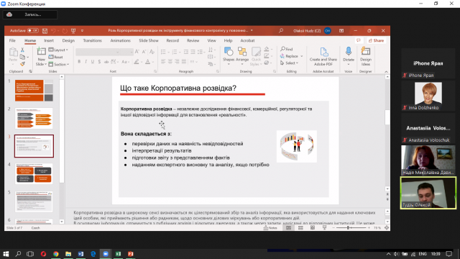
Task: Switch to the Design tab
Action: (68, 40)
